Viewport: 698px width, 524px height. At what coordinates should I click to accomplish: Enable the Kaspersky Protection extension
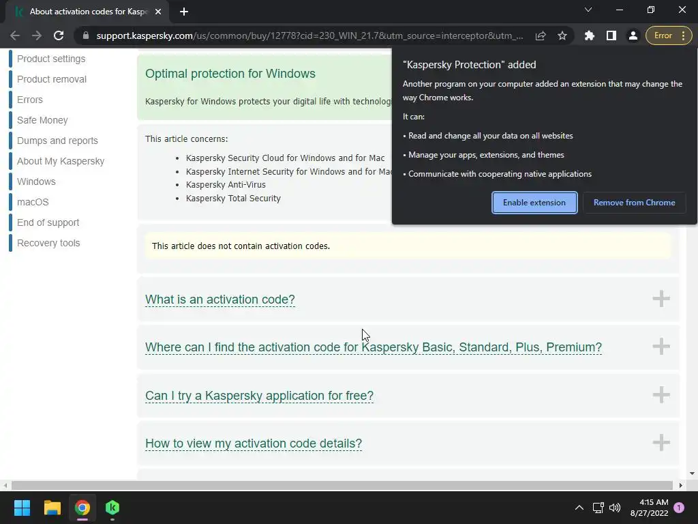pos(534,203)
